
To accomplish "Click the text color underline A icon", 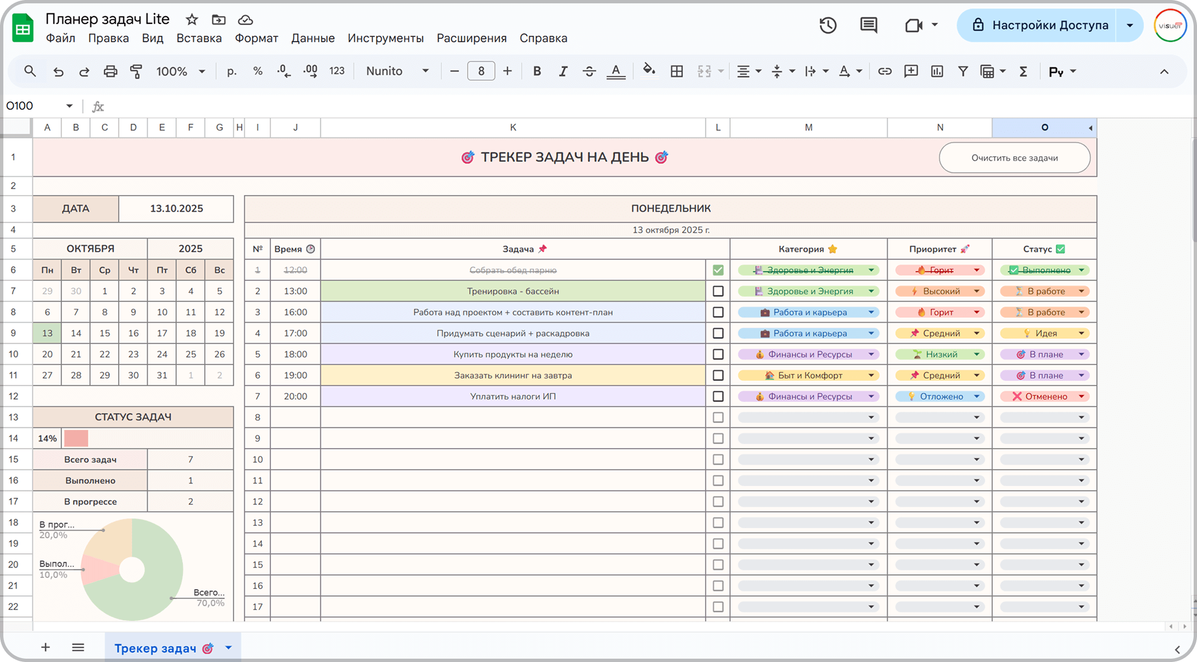I will pos(615,71).
